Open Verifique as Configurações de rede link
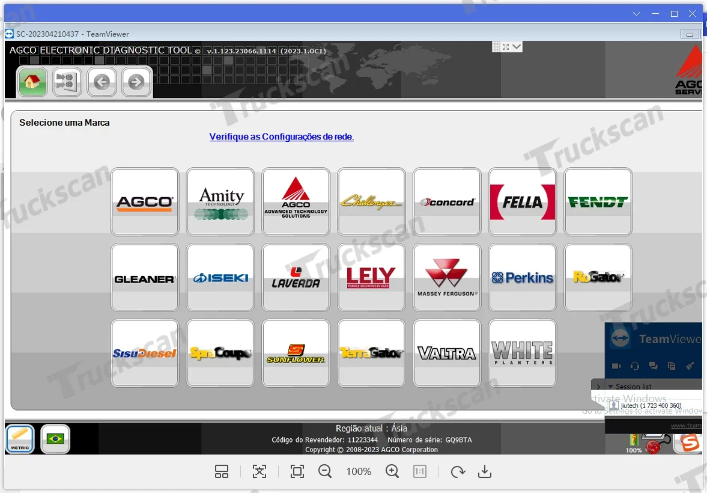707x493 pixels. [x=281, y=137]
